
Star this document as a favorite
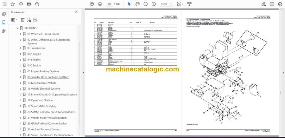click(x=13, y=4)
